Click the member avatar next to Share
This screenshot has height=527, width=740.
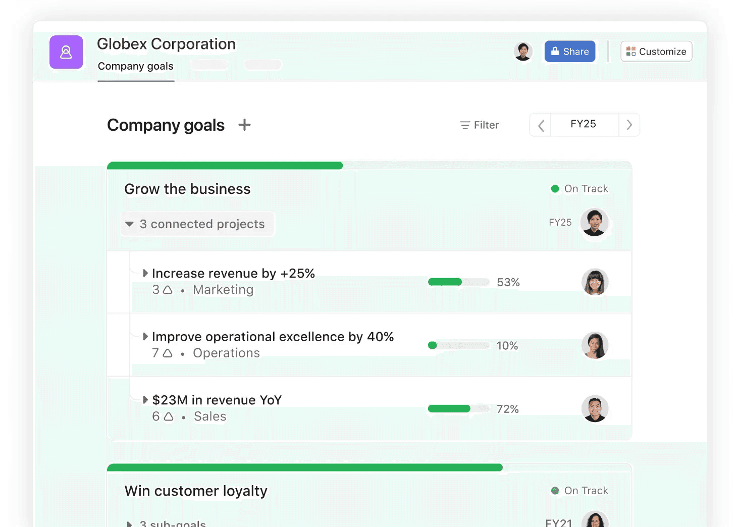tap(523, 51)
